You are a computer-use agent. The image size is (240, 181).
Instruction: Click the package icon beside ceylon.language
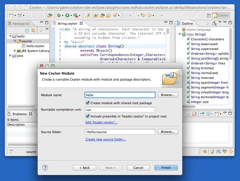184,30
